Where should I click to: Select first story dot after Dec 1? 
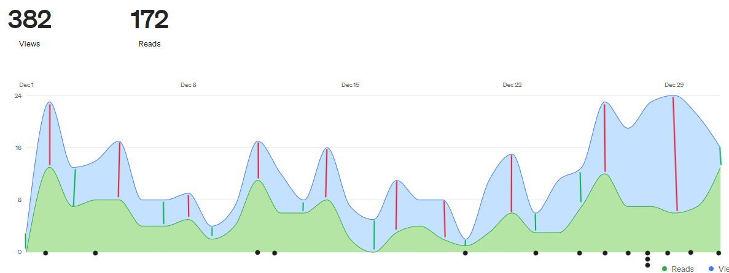[45, 253]
